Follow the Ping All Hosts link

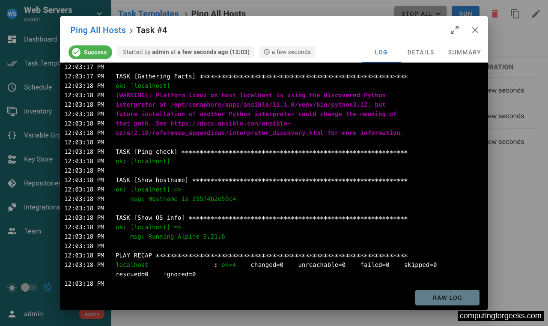98,30
